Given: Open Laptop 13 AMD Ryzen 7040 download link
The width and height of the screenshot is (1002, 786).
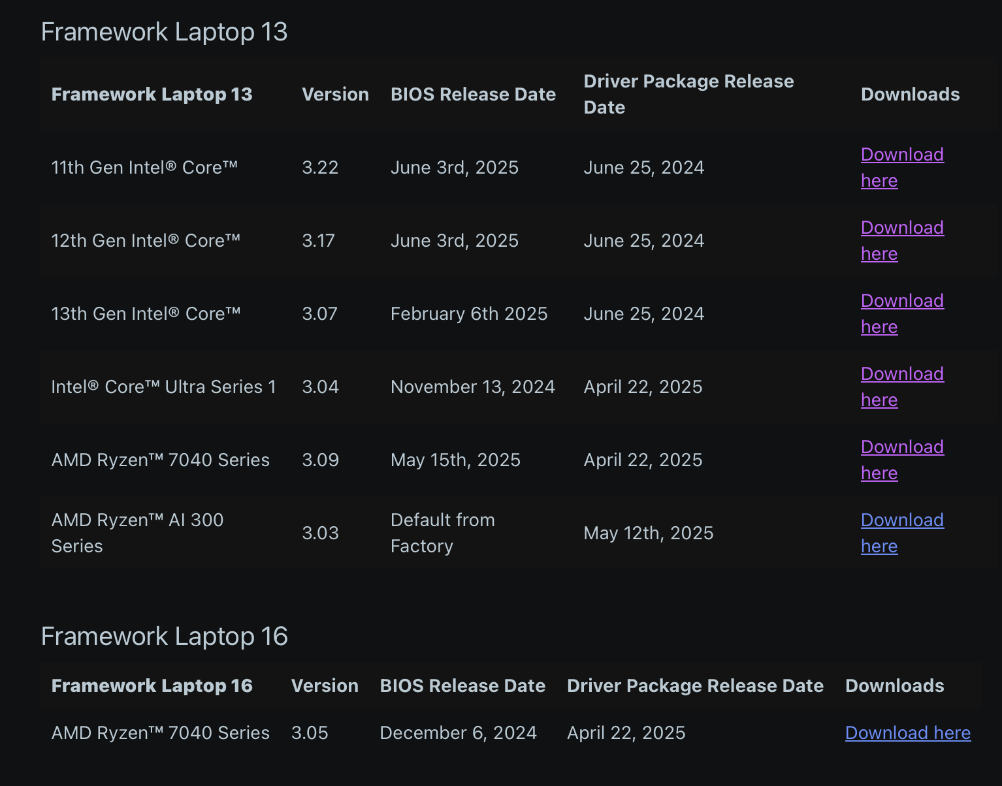Looking at the screenshot, I should click(x=901, y=447).
